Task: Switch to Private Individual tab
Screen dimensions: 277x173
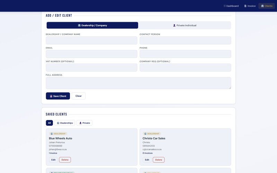Action: [x=185, y=25]
